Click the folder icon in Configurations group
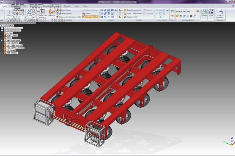This screenshot has height=156, width=235. (178, 16)
